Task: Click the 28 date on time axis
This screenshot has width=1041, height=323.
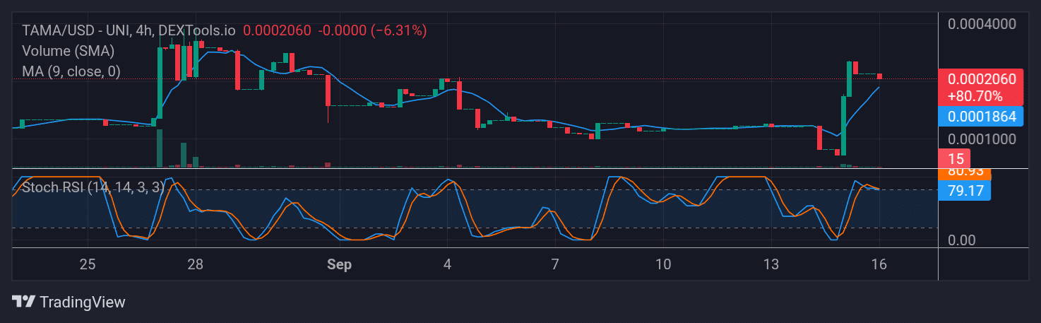Action: [x=196, y=264]
